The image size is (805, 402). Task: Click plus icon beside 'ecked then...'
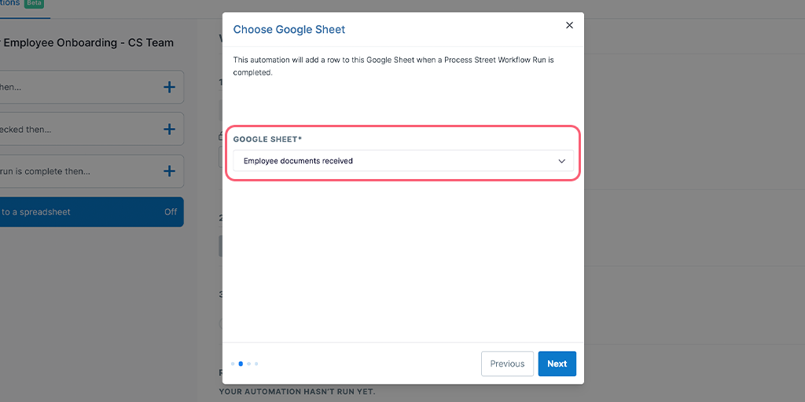(x=169, y=130)
